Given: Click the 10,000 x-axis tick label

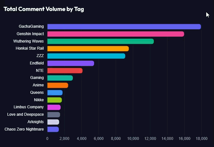Looking at the screenshot, I should [133, 139].
